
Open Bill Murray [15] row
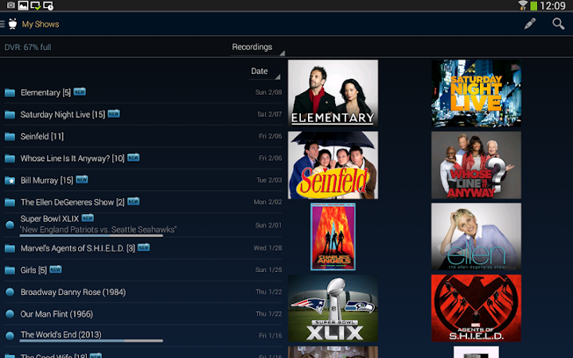point(143,181)
